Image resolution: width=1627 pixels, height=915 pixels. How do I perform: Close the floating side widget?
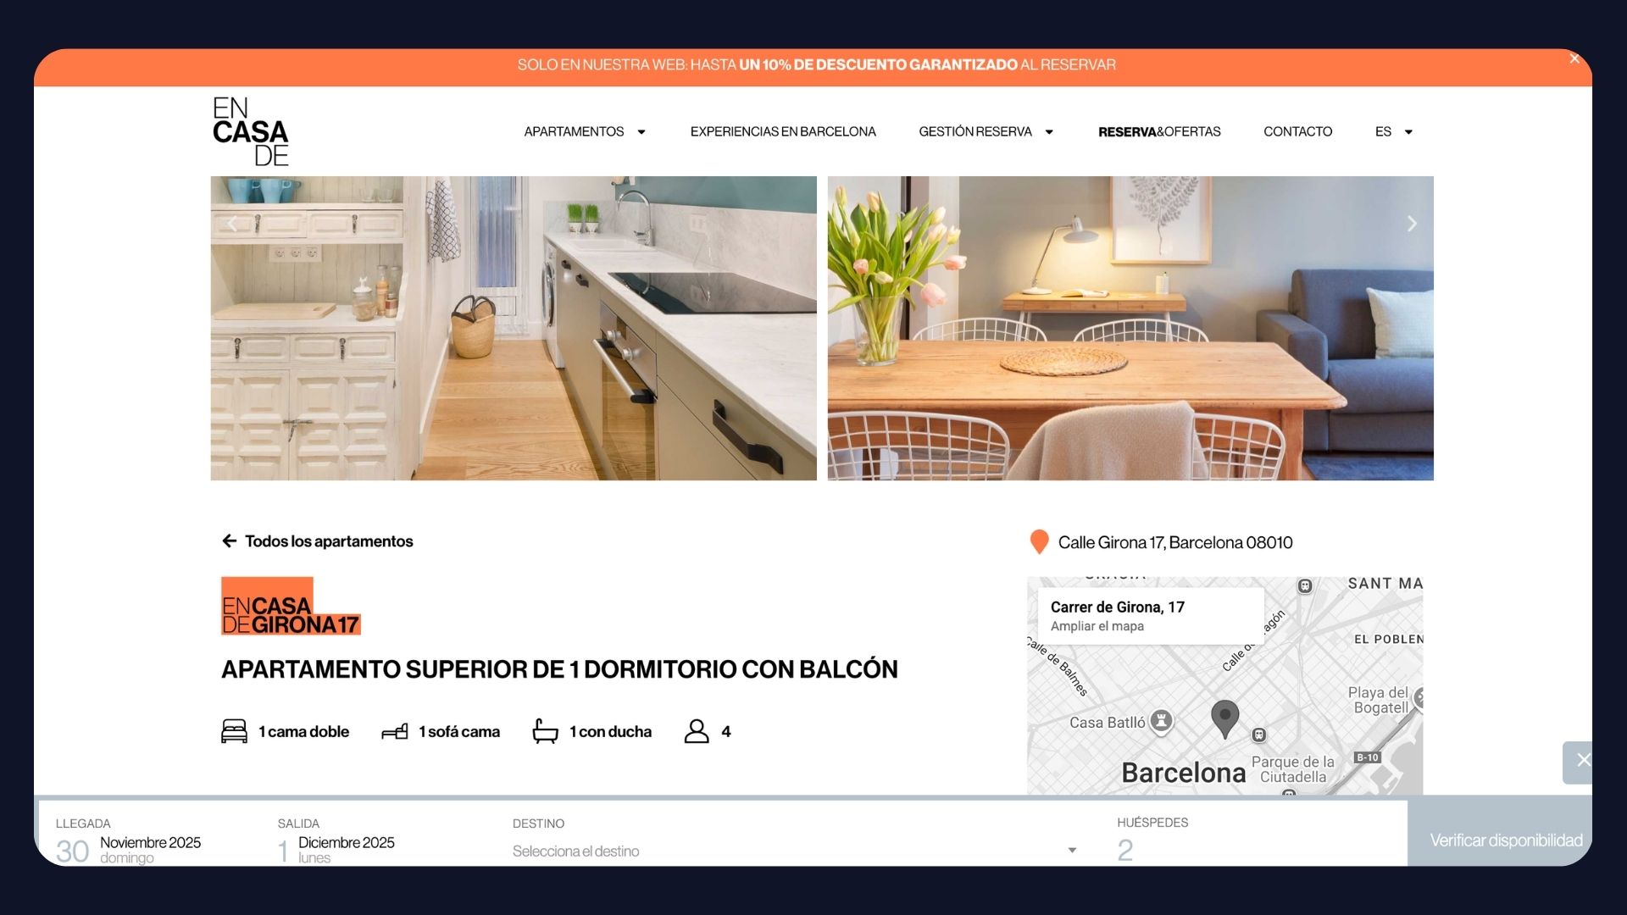click(1582, 761)
